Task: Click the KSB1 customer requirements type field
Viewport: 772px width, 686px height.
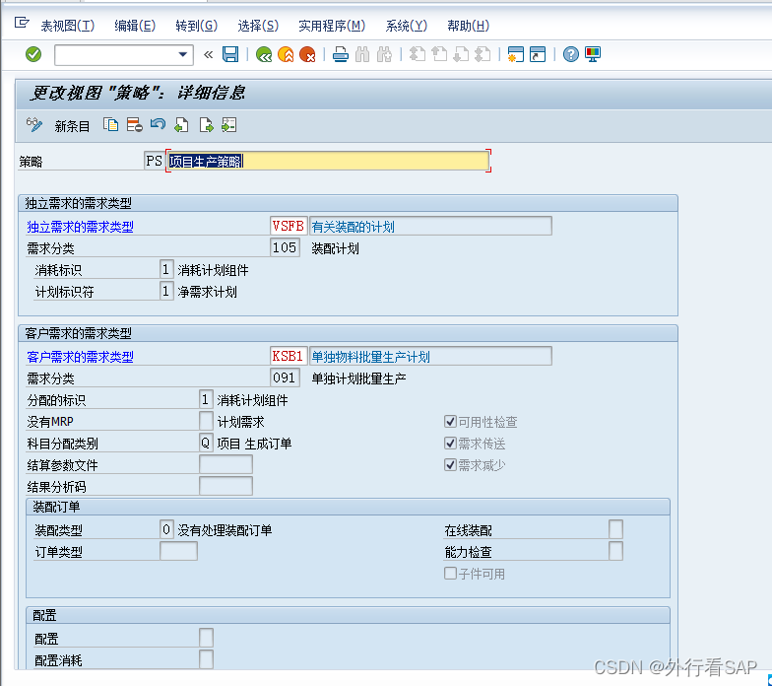Action: tap(289, 356)
